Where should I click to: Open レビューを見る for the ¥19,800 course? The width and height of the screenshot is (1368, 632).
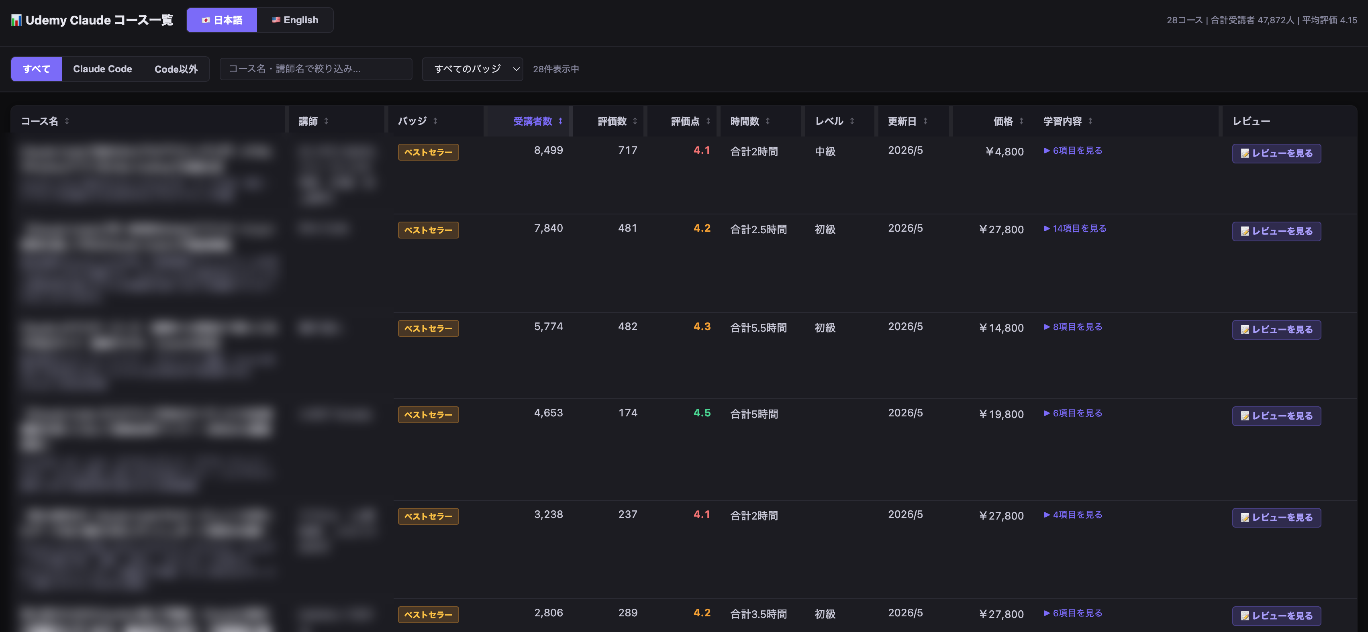tap(1276, 416)
